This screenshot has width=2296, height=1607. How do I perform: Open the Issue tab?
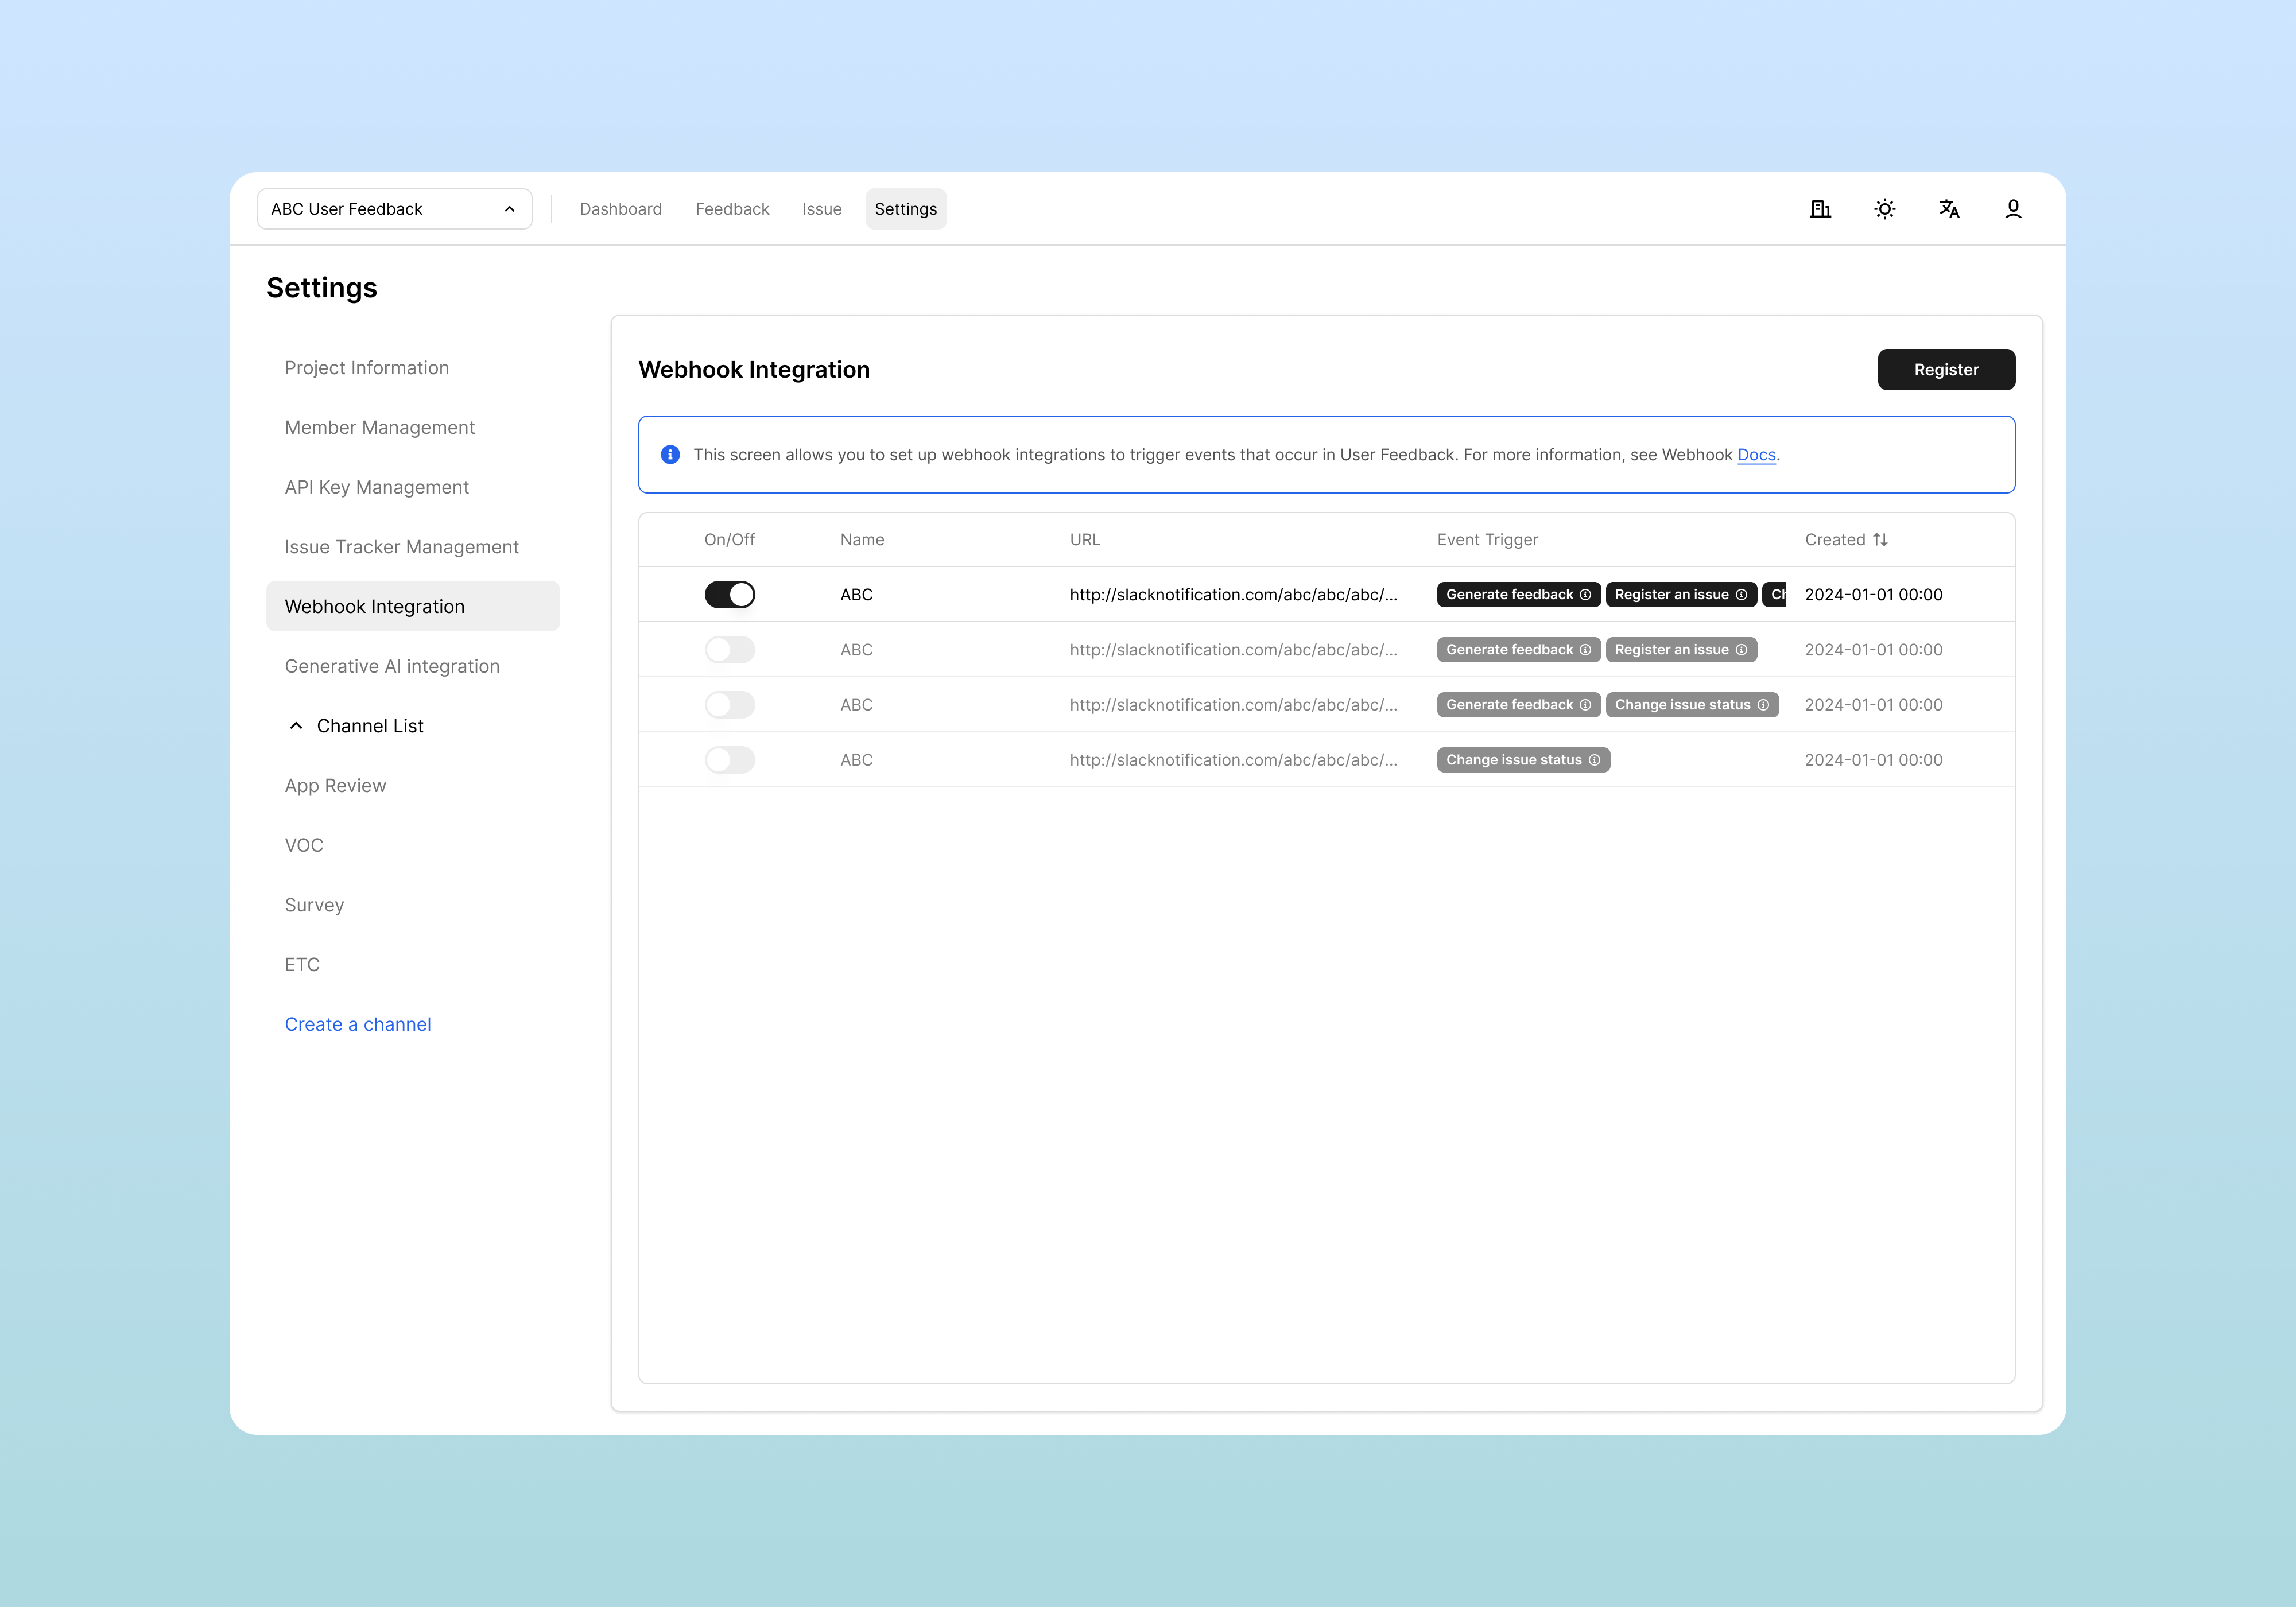point(821,209)
